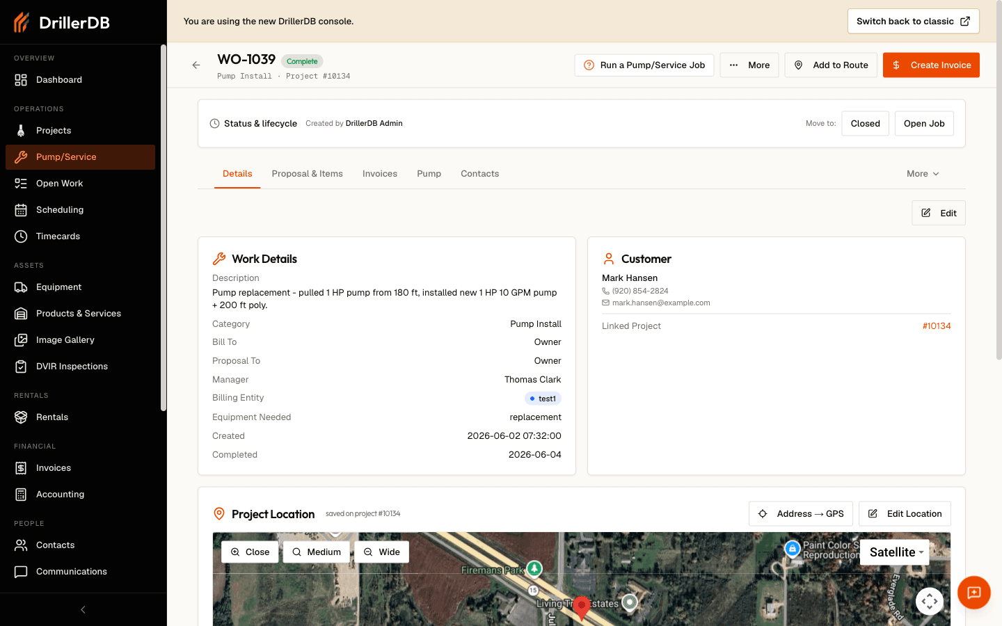Open the orange chat support bubble
This screenshot has width=1002, height=626.
click(974, 593)
